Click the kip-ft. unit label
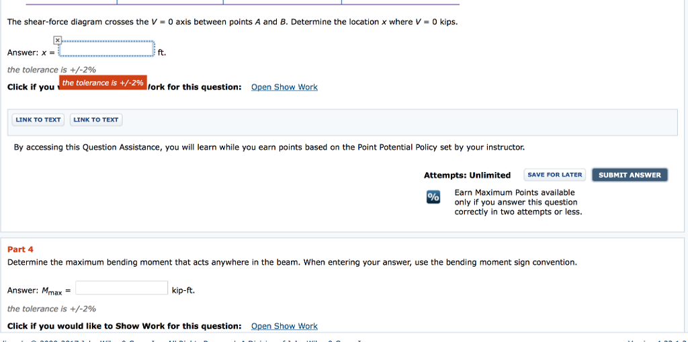This screenshot has width=688, height=342. (x=183, y=291)
